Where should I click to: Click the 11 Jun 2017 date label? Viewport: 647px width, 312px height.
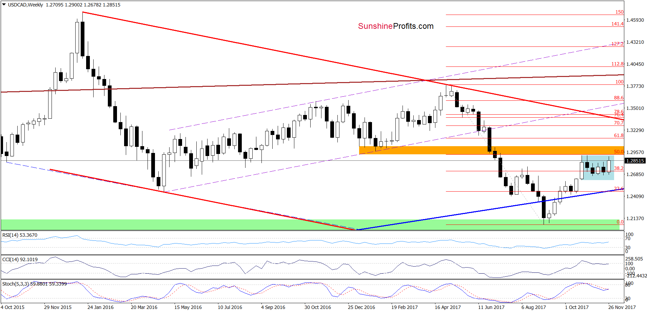coord(491,307)
